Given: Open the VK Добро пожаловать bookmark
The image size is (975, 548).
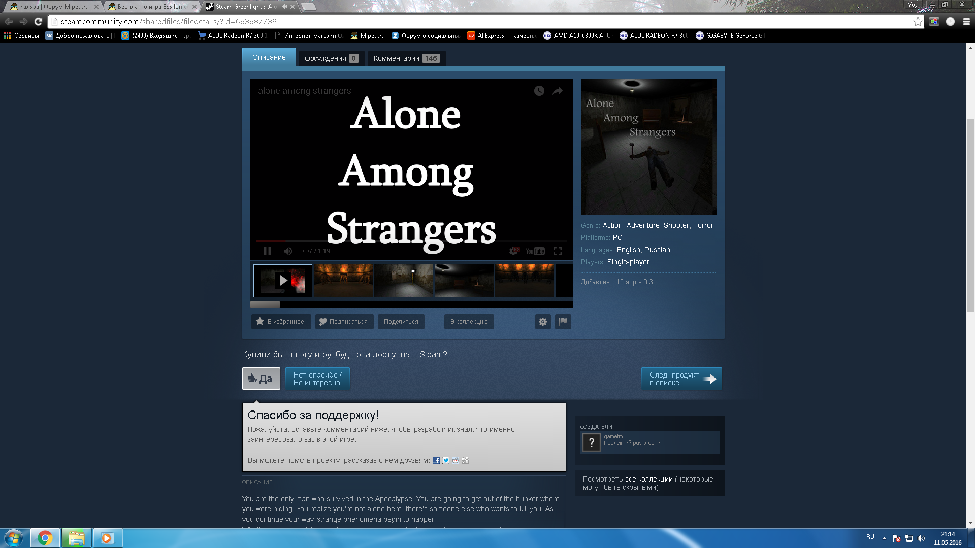Looking at the screenshot, I should click(79, 36).
